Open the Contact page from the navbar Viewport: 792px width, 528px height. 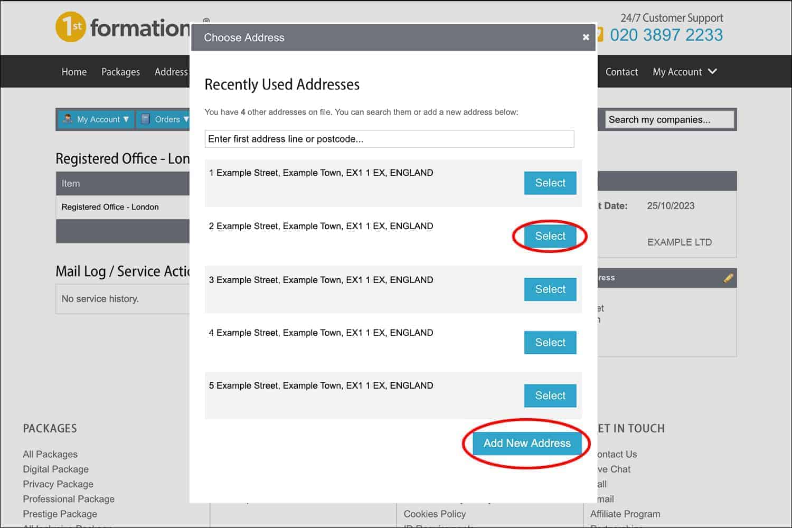621,72
